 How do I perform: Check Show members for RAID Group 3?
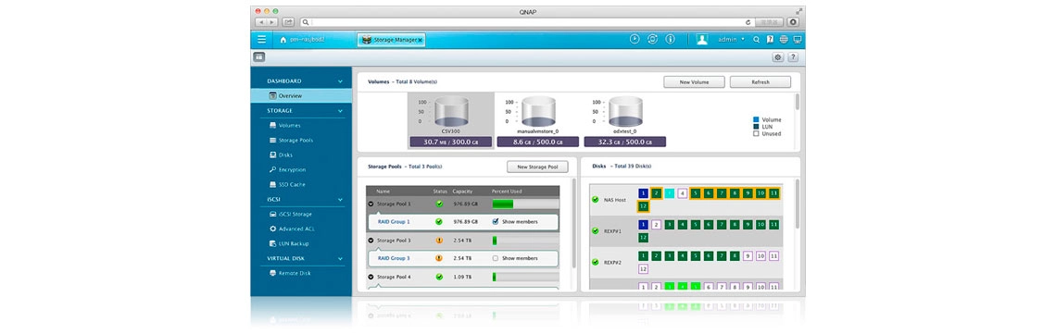click(496, 258)
